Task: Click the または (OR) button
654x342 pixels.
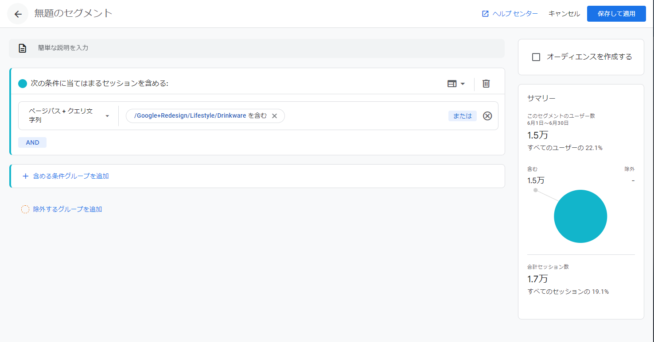Action: pos(462,116)
